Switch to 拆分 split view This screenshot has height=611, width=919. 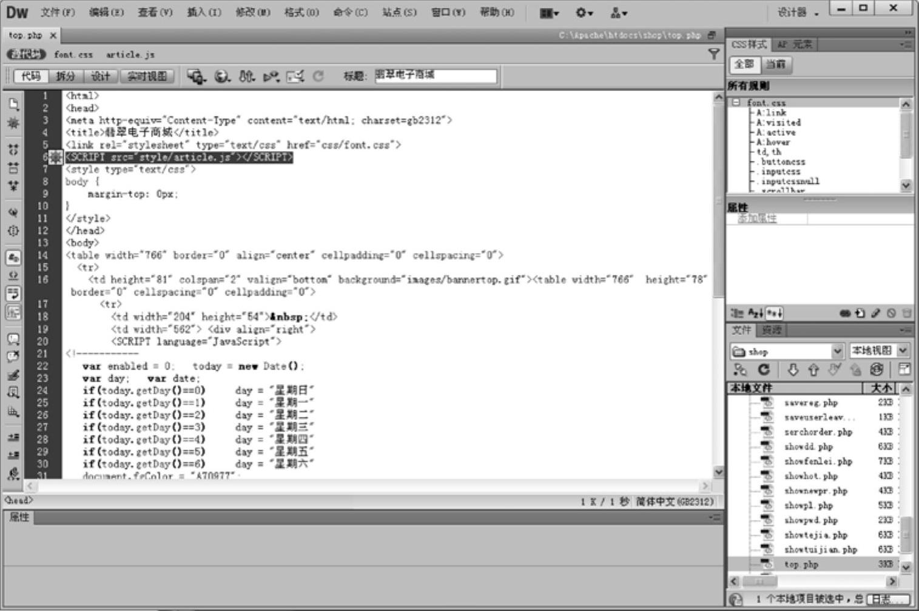click(66, 76)
